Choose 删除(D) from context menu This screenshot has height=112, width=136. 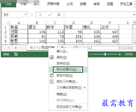[x=68, y=57]
